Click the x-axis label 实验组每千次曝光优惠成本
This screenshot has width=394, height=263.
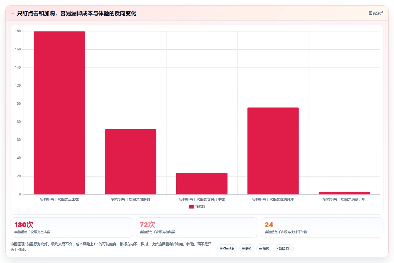pos(273,199)
